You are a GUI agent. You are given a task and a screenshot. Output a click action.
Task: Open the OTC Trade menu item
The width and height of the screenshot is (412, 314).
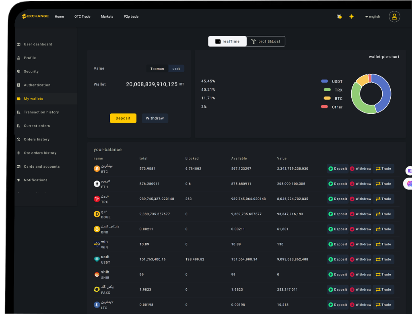(x=82, y=16)
